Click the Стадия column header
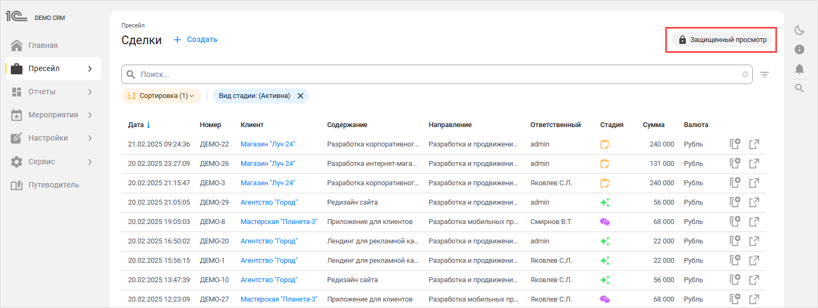Viewport: 818px width, 308px height. pyautogui.click(x=611, y=125)
